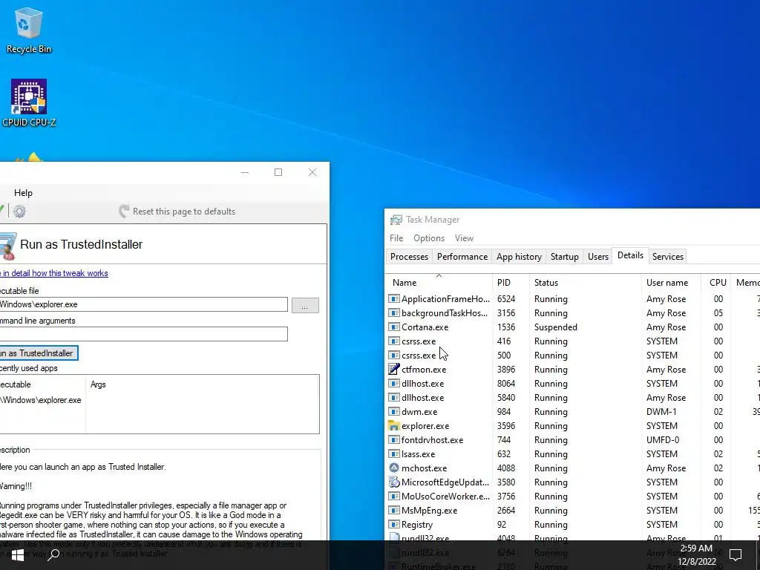
Task: Click the taskbar clock showing 2:59 AM
Action: (696, 555)
